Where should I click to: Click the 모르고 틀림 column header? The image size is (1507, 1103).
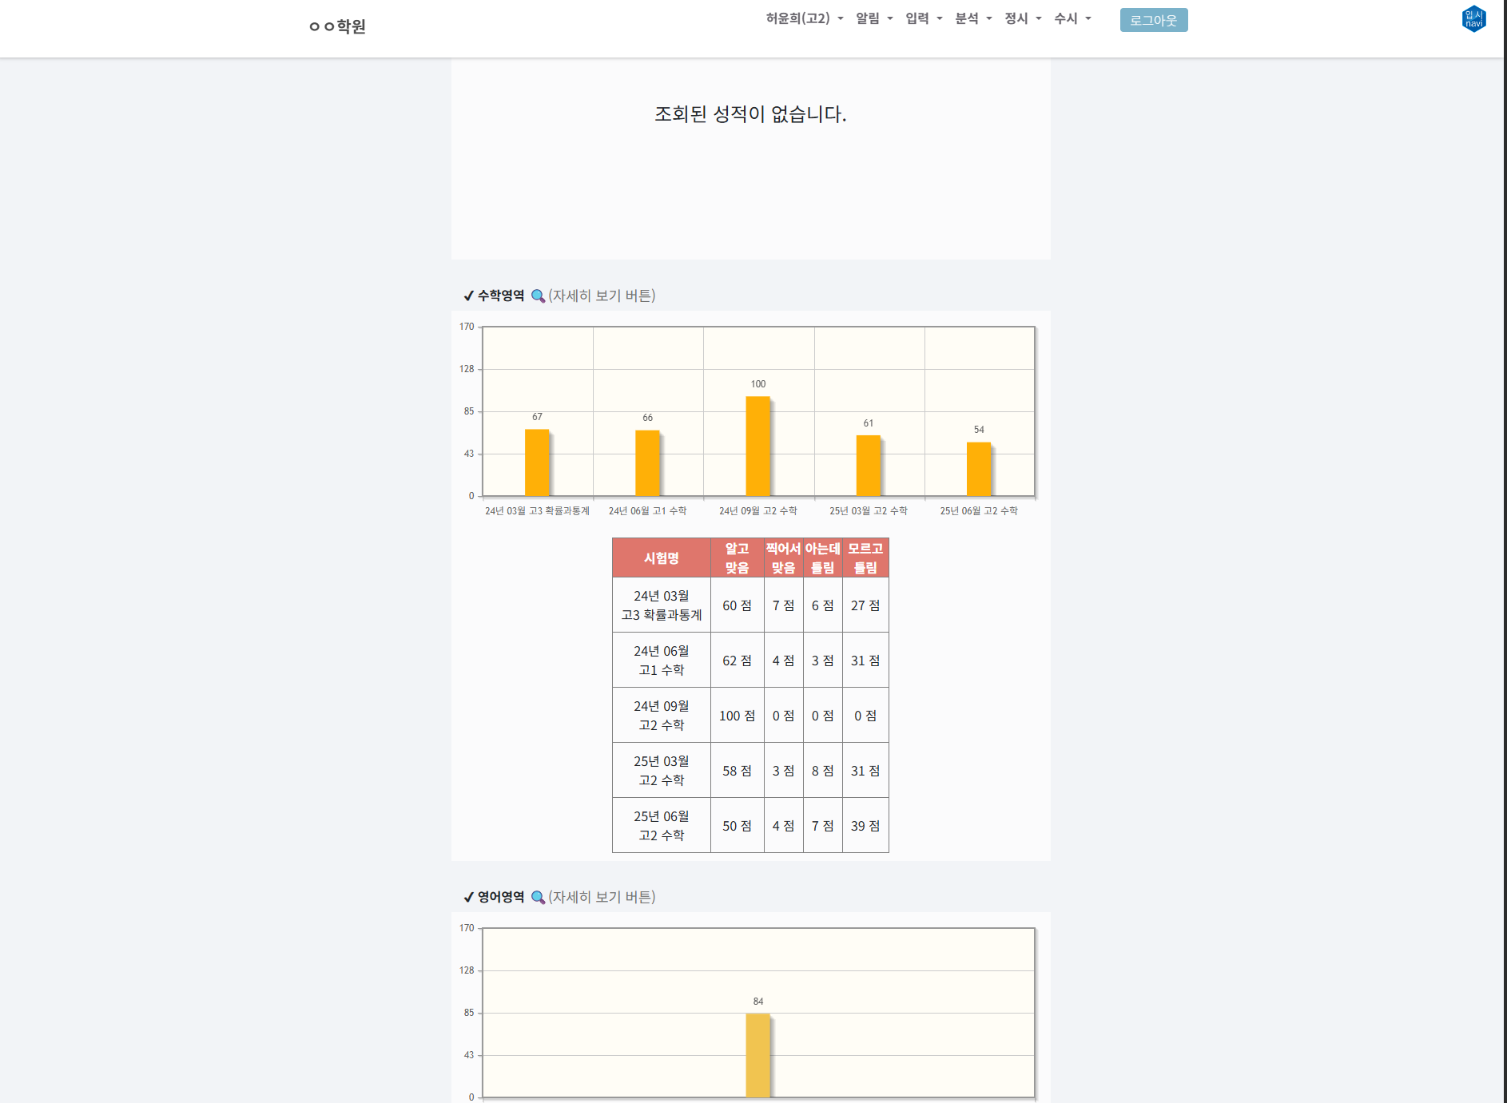[865, 557]
